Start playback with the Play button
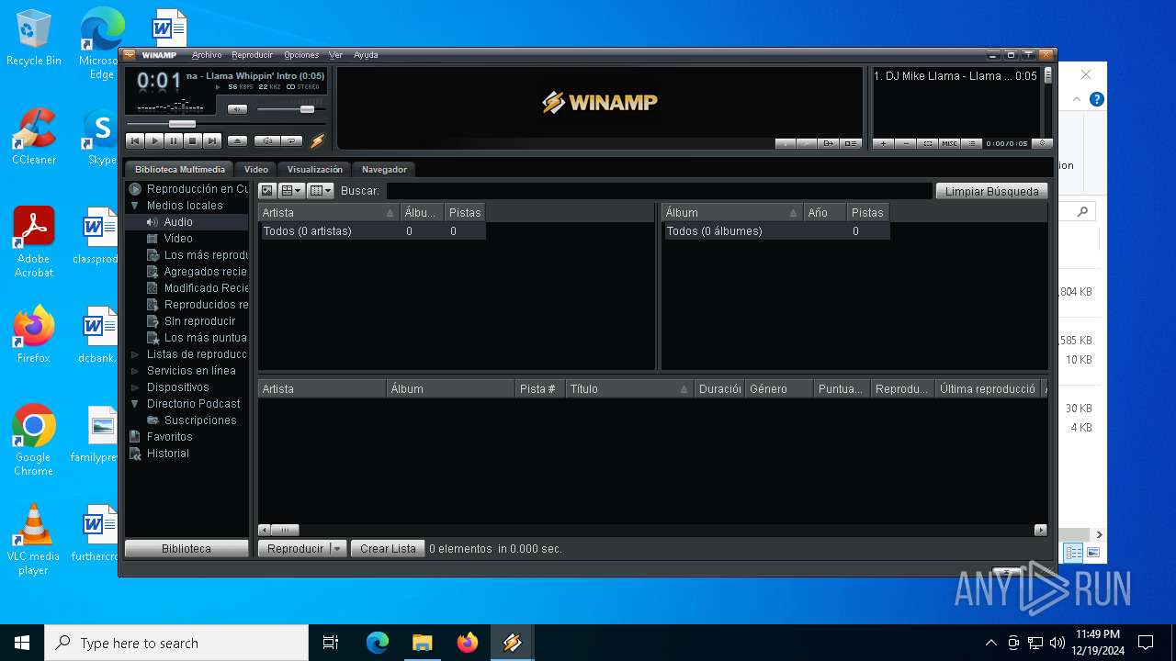This screenshot has height=661, width=1176. [x=154, y=141]
